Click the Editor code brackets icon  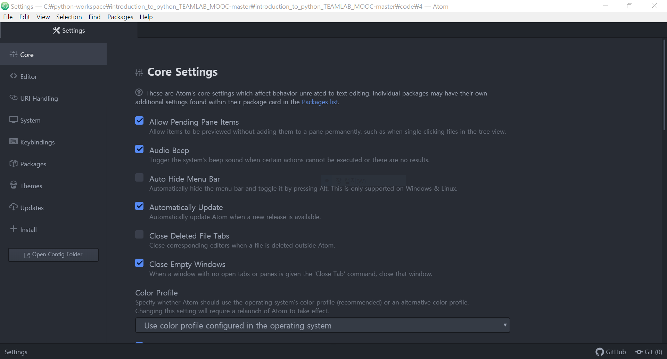point(14,76)
